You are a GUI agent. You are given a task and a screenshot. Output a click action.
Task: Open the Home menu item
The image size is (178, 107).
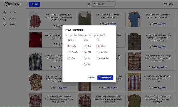pos(13,12)
